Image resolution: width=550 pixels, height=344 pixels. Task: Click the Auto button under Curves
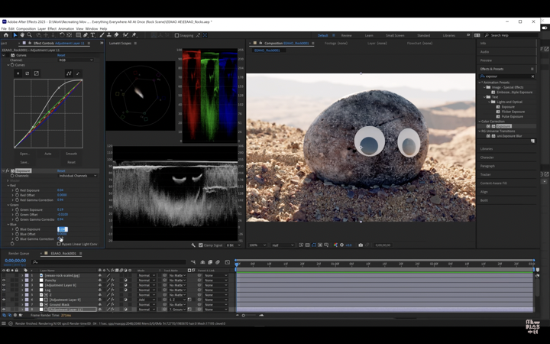pyautogui.click(x=47, y=154)
